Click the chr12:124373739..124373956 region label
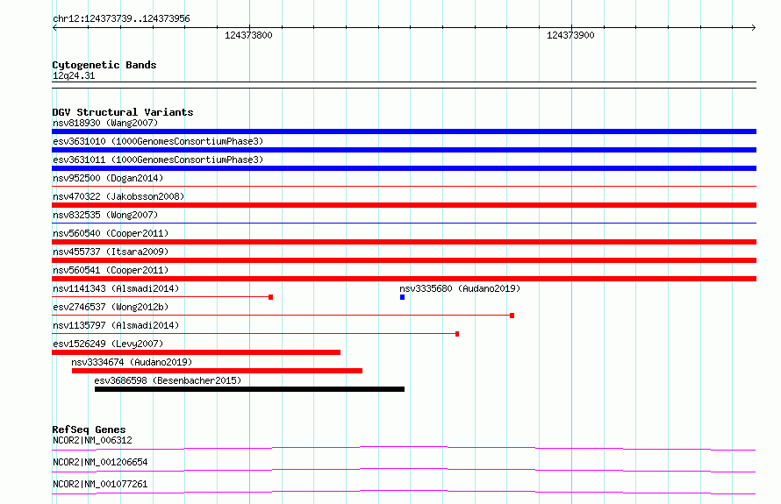Viewport: 781px width, 504px height. 121,19
